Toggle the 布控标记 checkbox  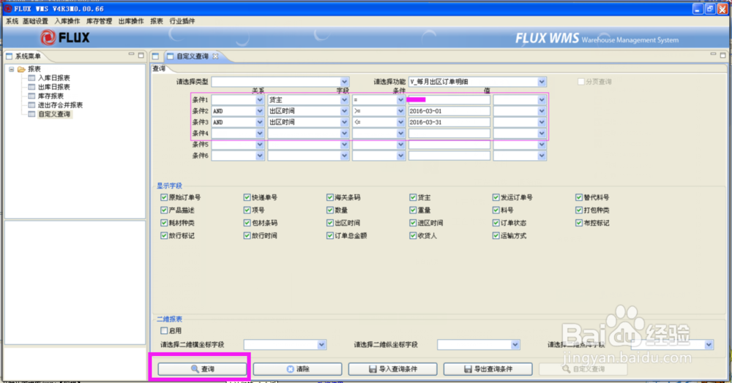(x=579, y=223)
